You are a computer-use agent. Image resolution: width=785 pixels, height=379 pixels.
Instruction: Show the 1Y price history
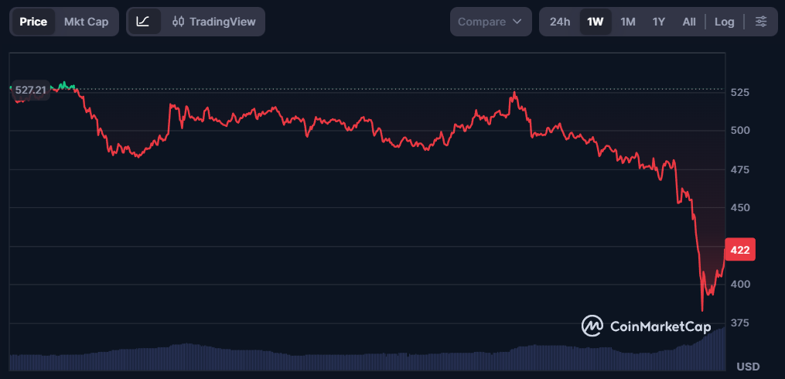659,22
